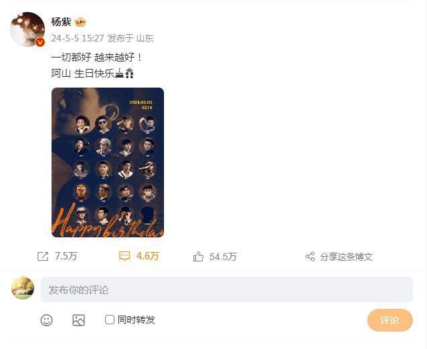Click the crown membership badge next to 杨紫
Image resolution: width=427 pixels, height=349 pixels.
coord(80,22)
